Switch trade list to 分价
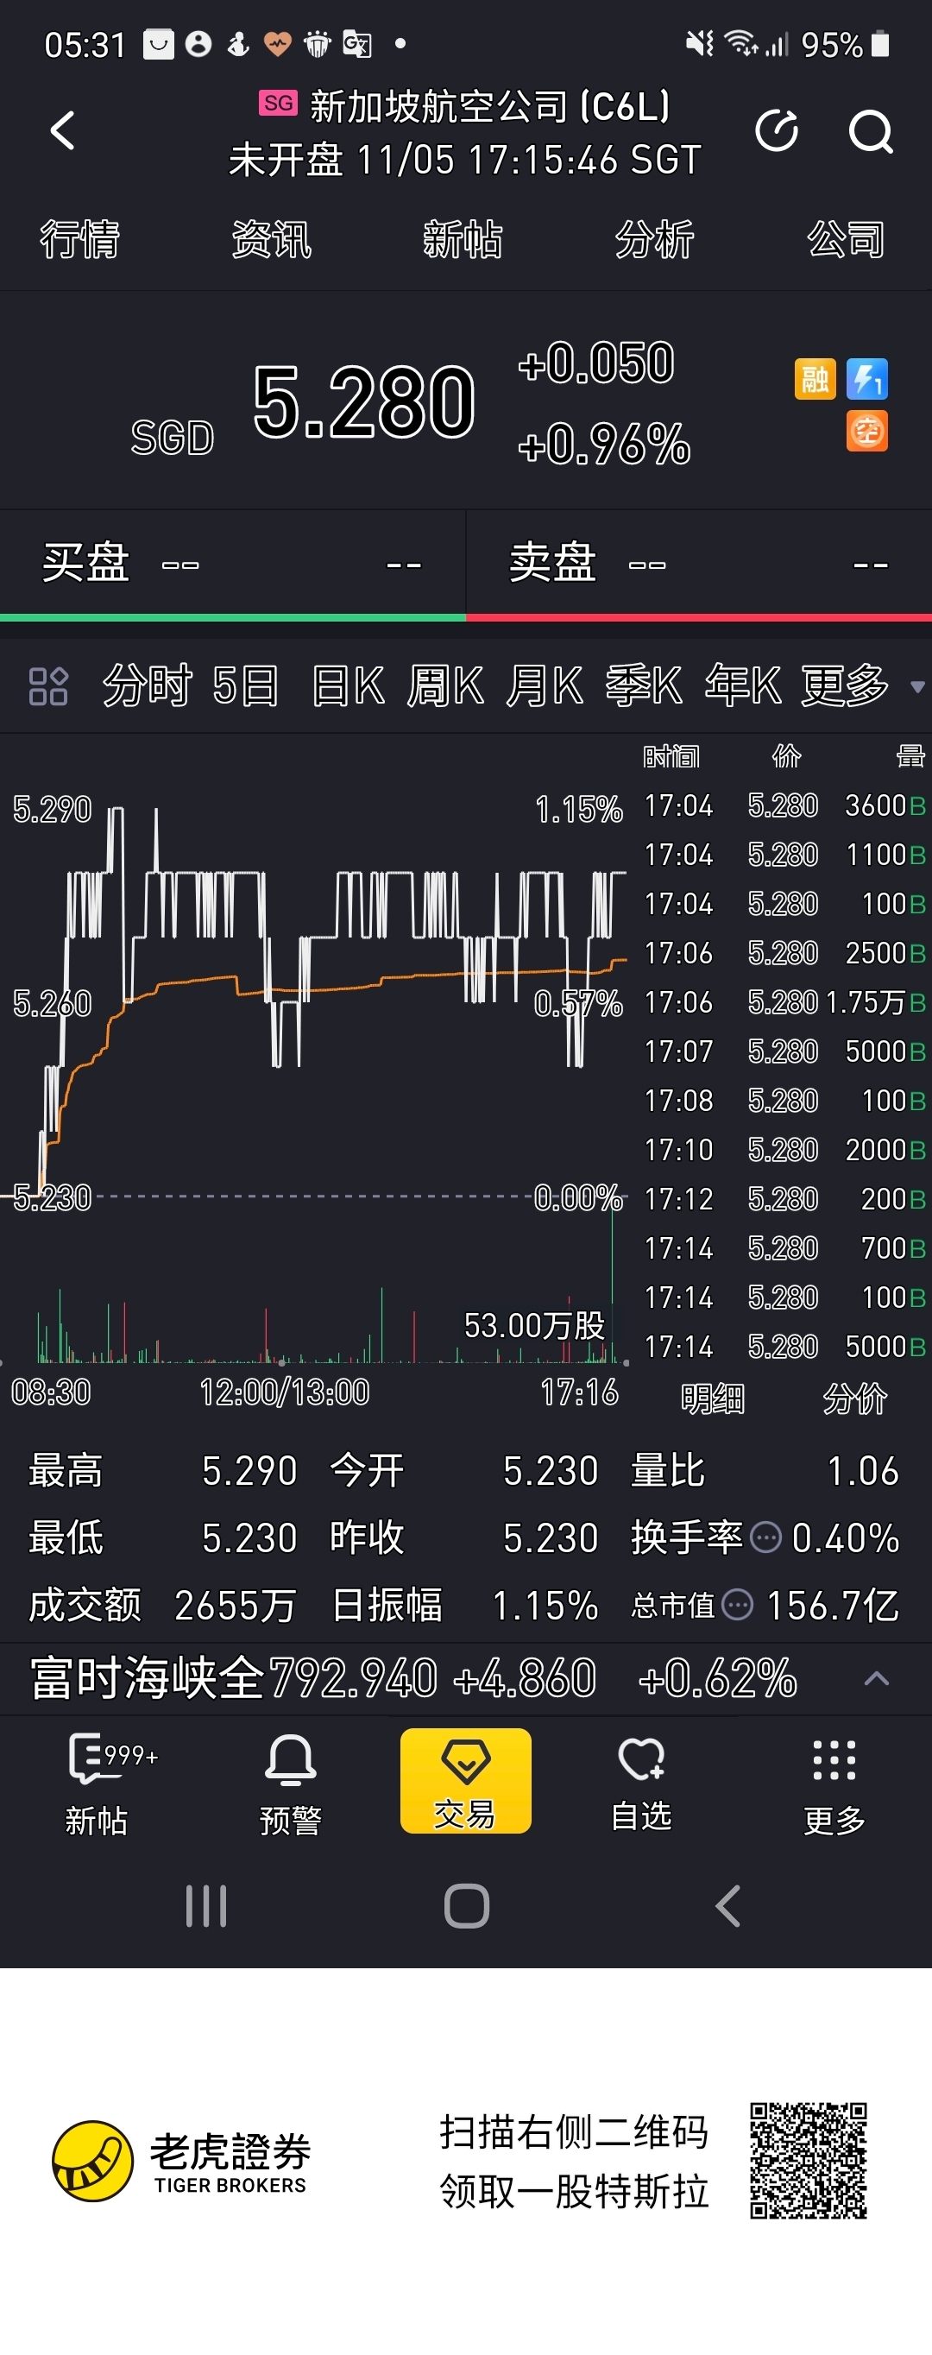The image size is (932, 2355). click(x=854, y=1398)
